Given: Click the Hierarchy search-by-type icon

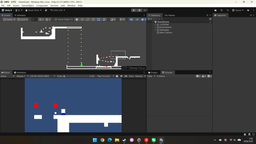Looking at the screenshot, I should 210,19.
